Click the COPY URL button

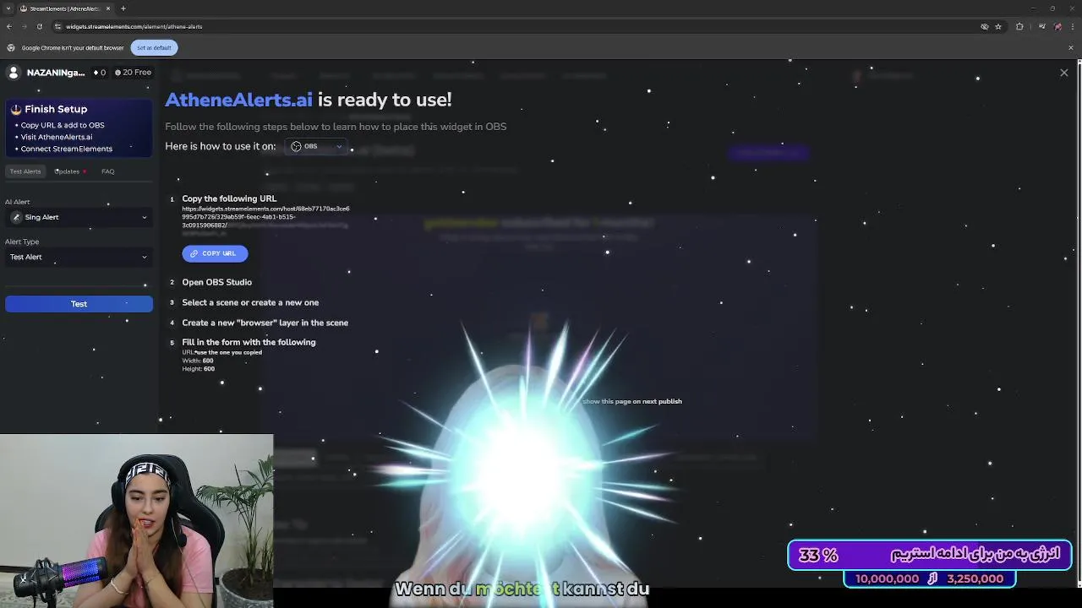tap(215, 253)
